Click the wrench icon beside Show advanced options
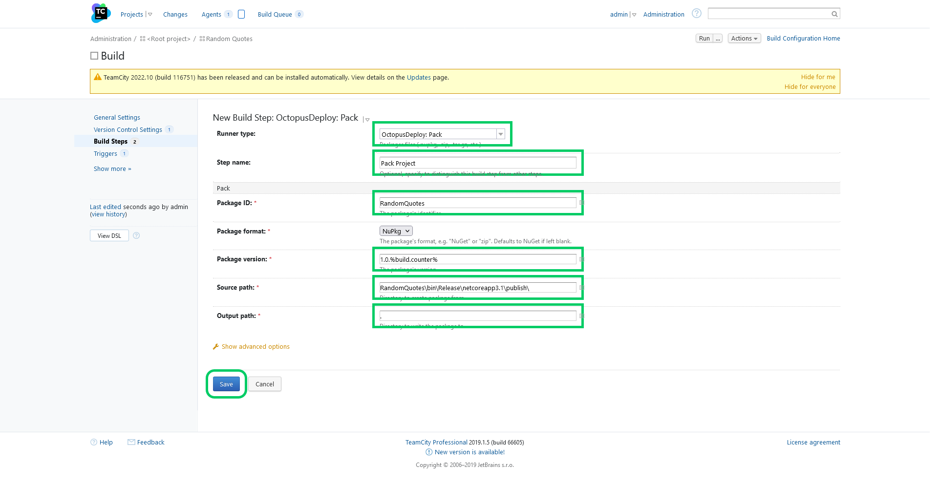This screenshot has height=486, width=938. coord(216,346)
